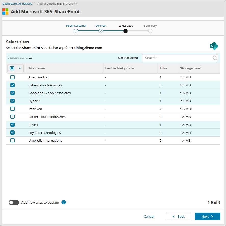Click the Summary step empty circle

(150, 31)
